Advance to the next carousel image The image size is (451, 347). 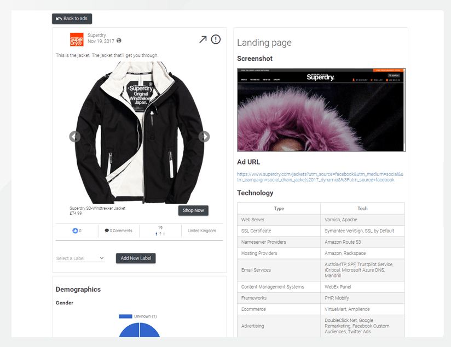(204, 137)
